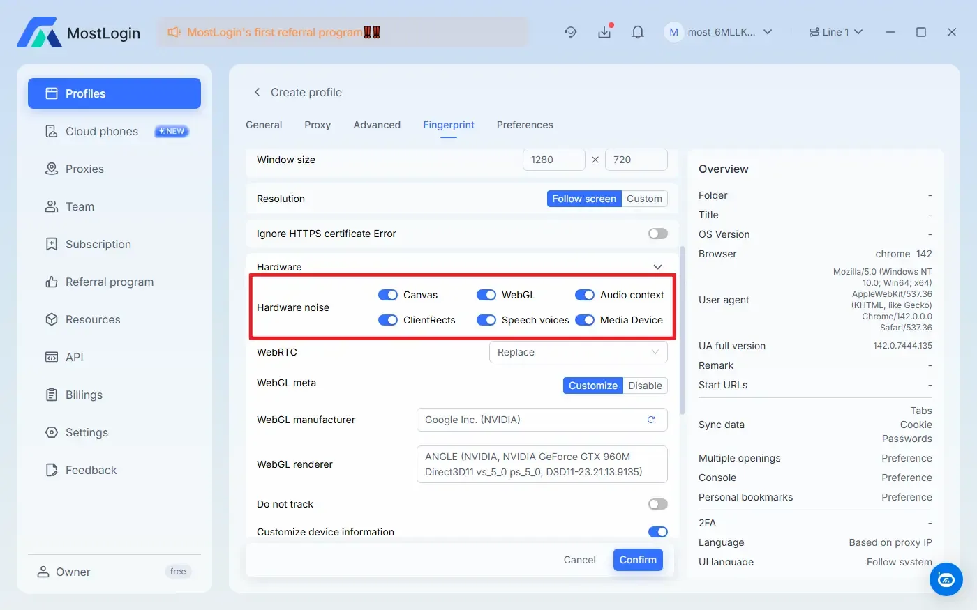977x610 pixels.
Task: Open Cloud phones in sidebar
Action: click(102, 131)
